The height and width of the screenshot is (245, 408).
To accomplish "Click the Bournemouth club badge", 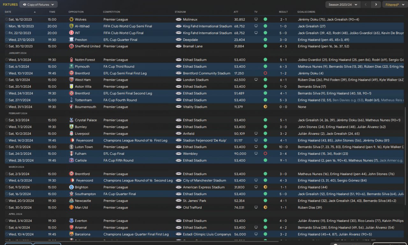I will (x=71, y=107).
